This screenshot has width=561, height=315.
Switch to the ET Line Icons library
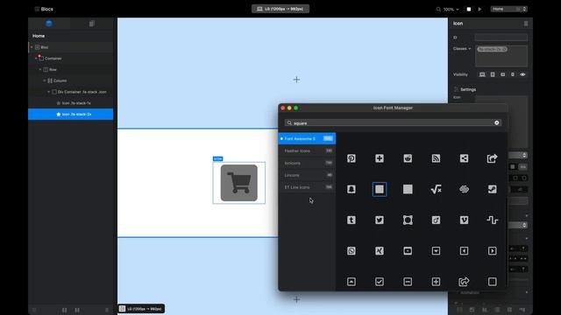(307, 187)
